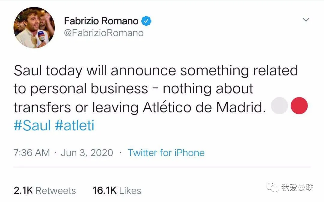This screenshot has width=324, height=202.
Task: View the 2.1K Retweets list
Action: click(x=45, y=190)
